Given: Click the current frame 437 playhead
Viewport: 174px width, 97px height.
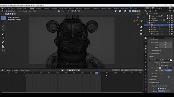Looking at the screenshot, I should [x=97, y=73].
